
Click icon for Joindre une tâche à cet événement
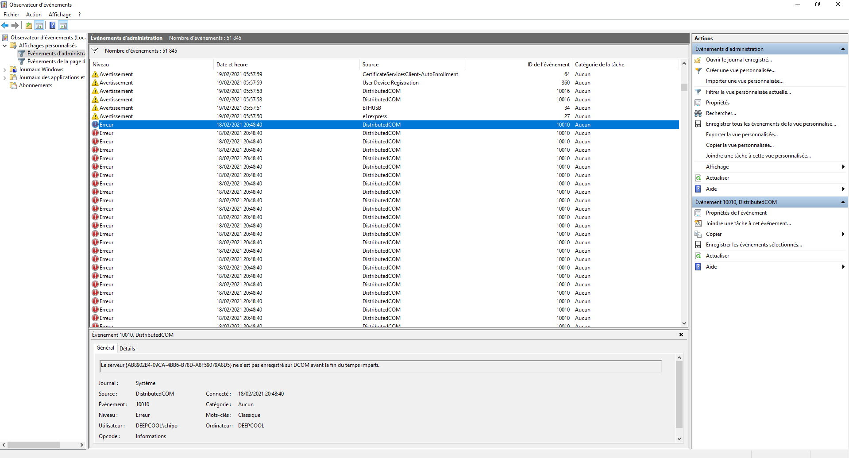click(698, 223)
